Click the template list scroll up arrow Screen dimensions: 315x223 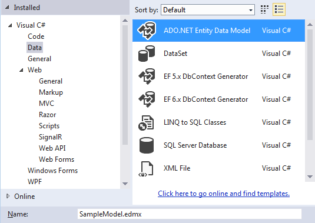310,25
